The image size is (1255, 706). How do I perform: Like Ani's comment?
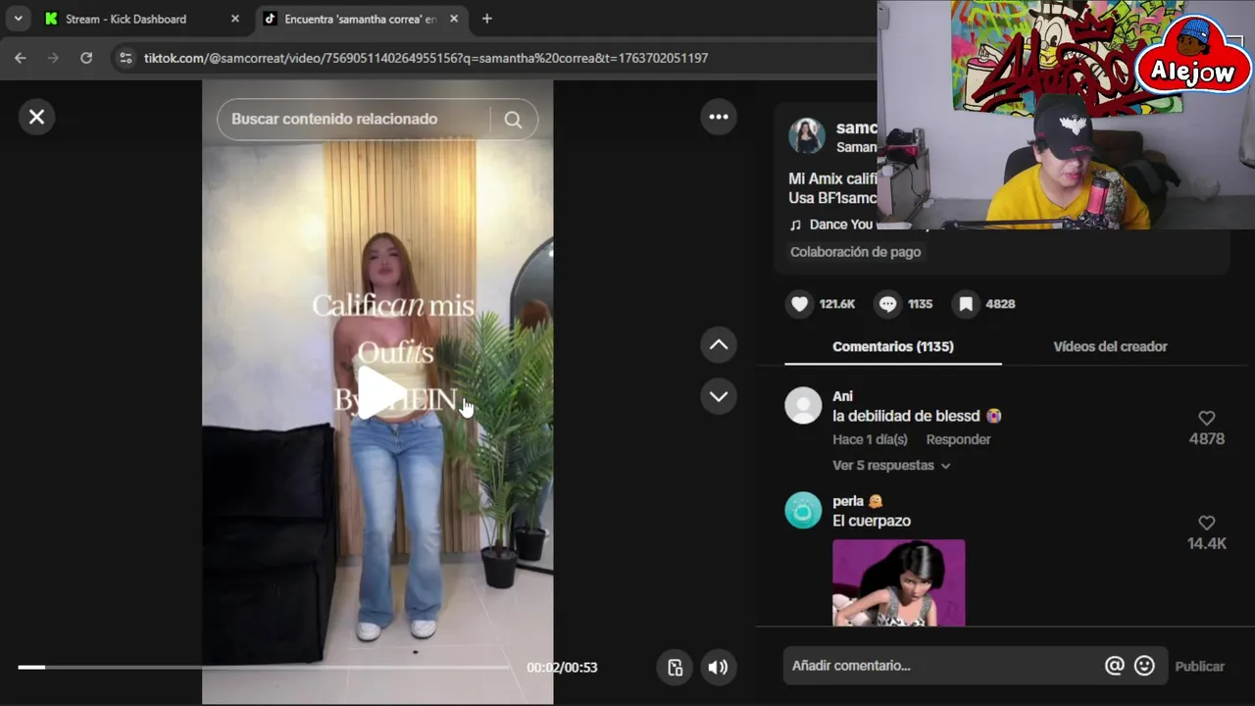[1207, 419]
